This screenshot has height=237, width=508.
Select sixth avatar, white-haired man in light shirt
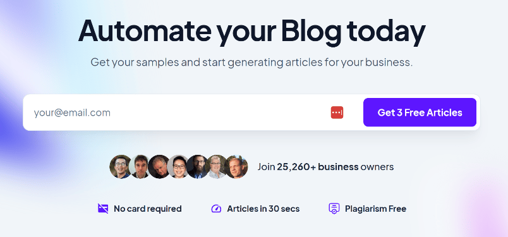point(216,167)
